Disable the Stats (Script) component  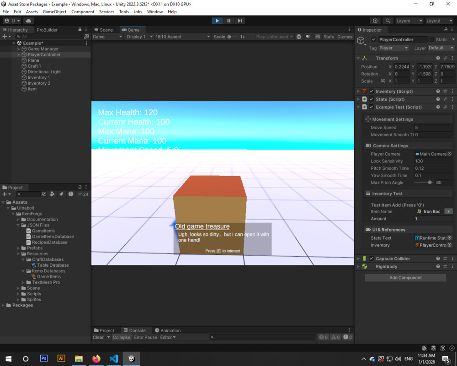372,99
